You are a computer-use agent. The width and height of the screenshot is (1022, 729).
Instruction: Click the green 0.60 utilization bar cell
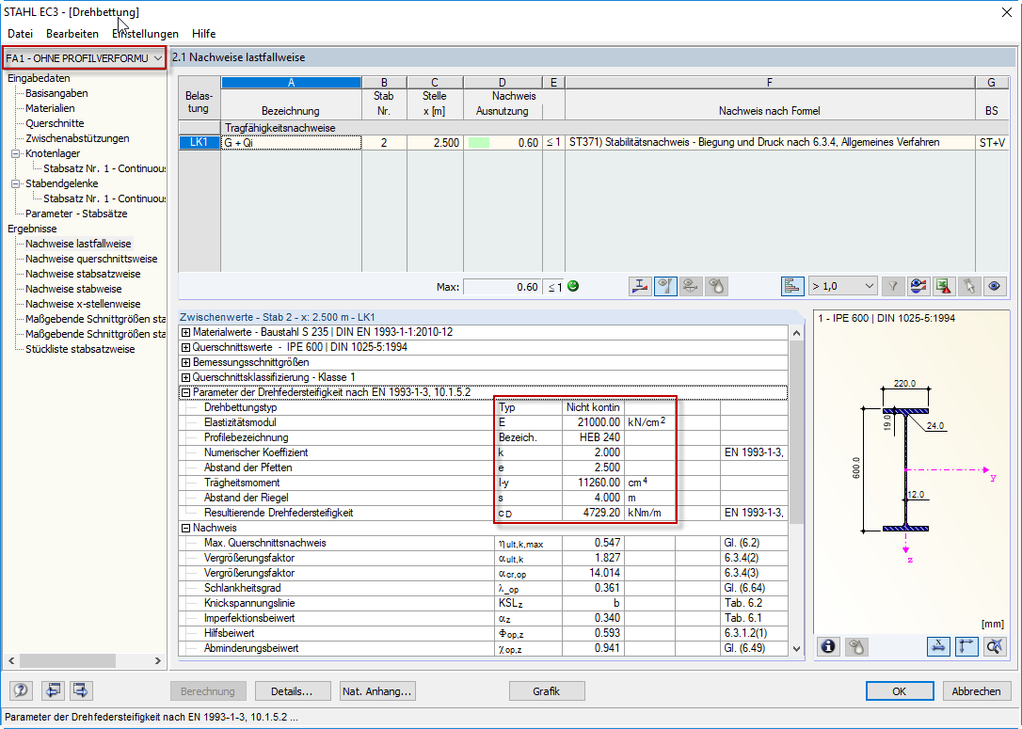pos(503,143)
